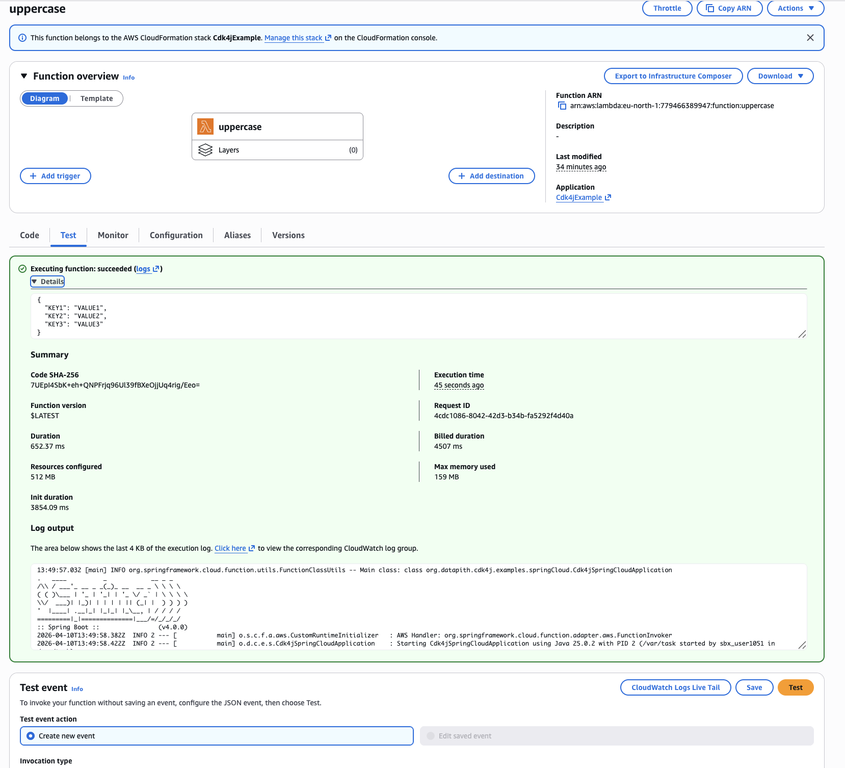Click the 3854.09 ms init duration value
The height and width of the screenshot is (768, 845).
[x=49, y=507]
